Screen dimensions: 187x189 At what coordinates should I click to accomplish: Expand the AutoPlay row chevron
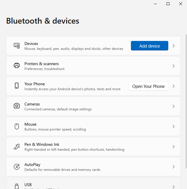(x=173, y=167)
